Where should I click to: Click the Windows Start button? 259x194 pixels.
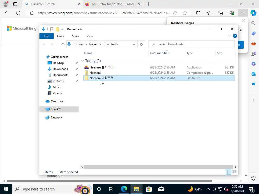coord(6,189)
